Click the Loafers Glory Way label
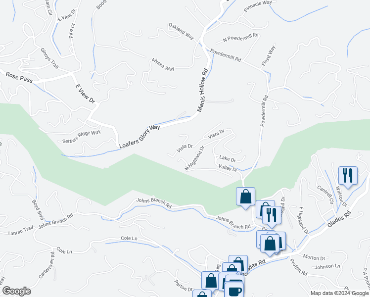Image resolution: width=370 pixels, height=297 pixels. [139, 137]
